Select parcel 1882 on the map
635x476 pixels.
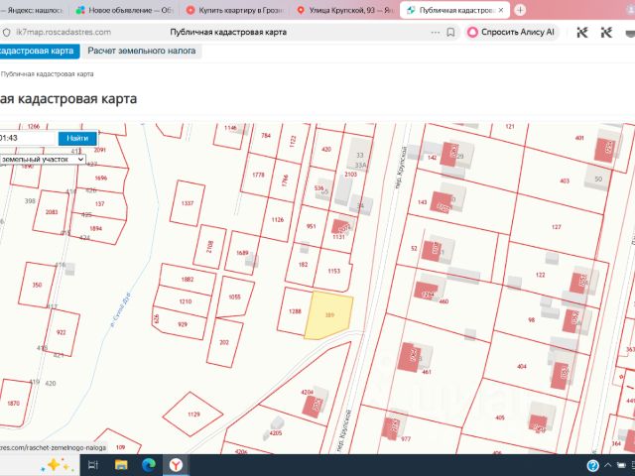[188, 280]
